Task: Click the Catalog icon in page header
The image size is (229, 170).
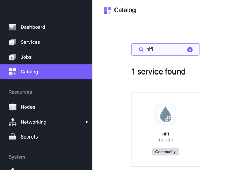Action: click(x=107, y=10)
